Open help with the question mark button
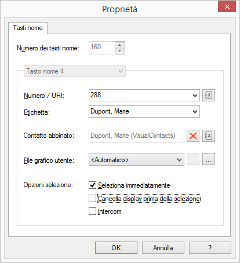The image size is (240, 263). (x=210, y=248)
